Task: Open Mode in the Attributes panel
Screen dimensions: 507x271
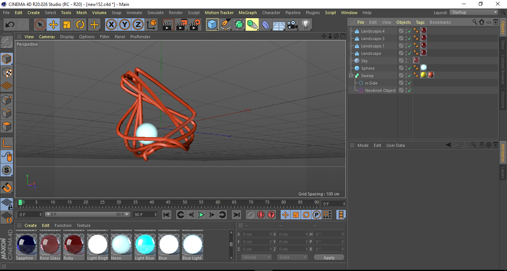Action: (363, 145)
